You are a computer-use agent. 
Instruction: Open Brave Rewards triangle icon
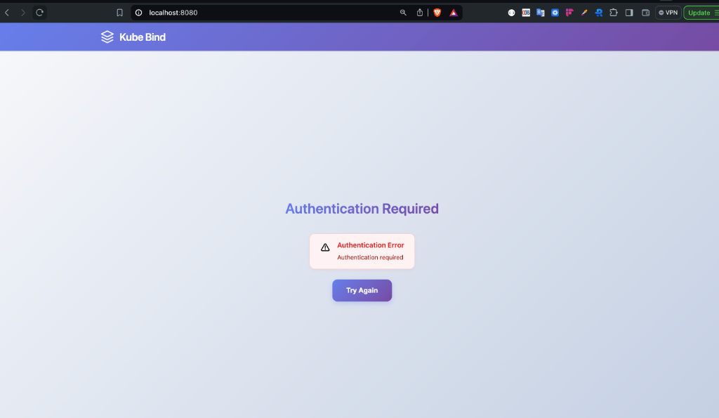pos(453,12)
